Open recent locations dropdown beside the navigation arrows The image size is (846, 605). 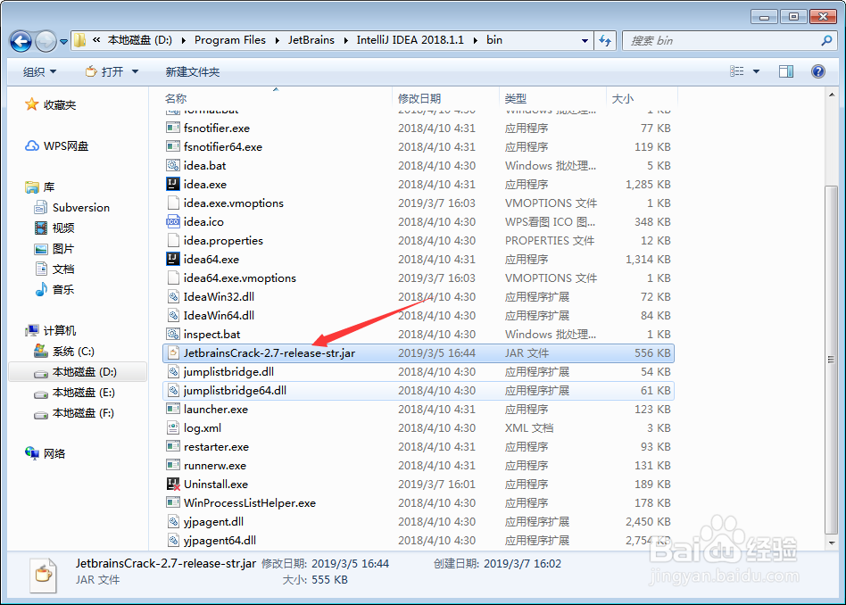pyautogui.click(x=63, y=42)
